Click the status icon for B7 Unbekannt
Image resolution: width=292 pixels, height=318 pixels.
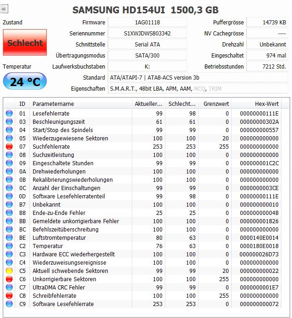click(x=9, y=204)
